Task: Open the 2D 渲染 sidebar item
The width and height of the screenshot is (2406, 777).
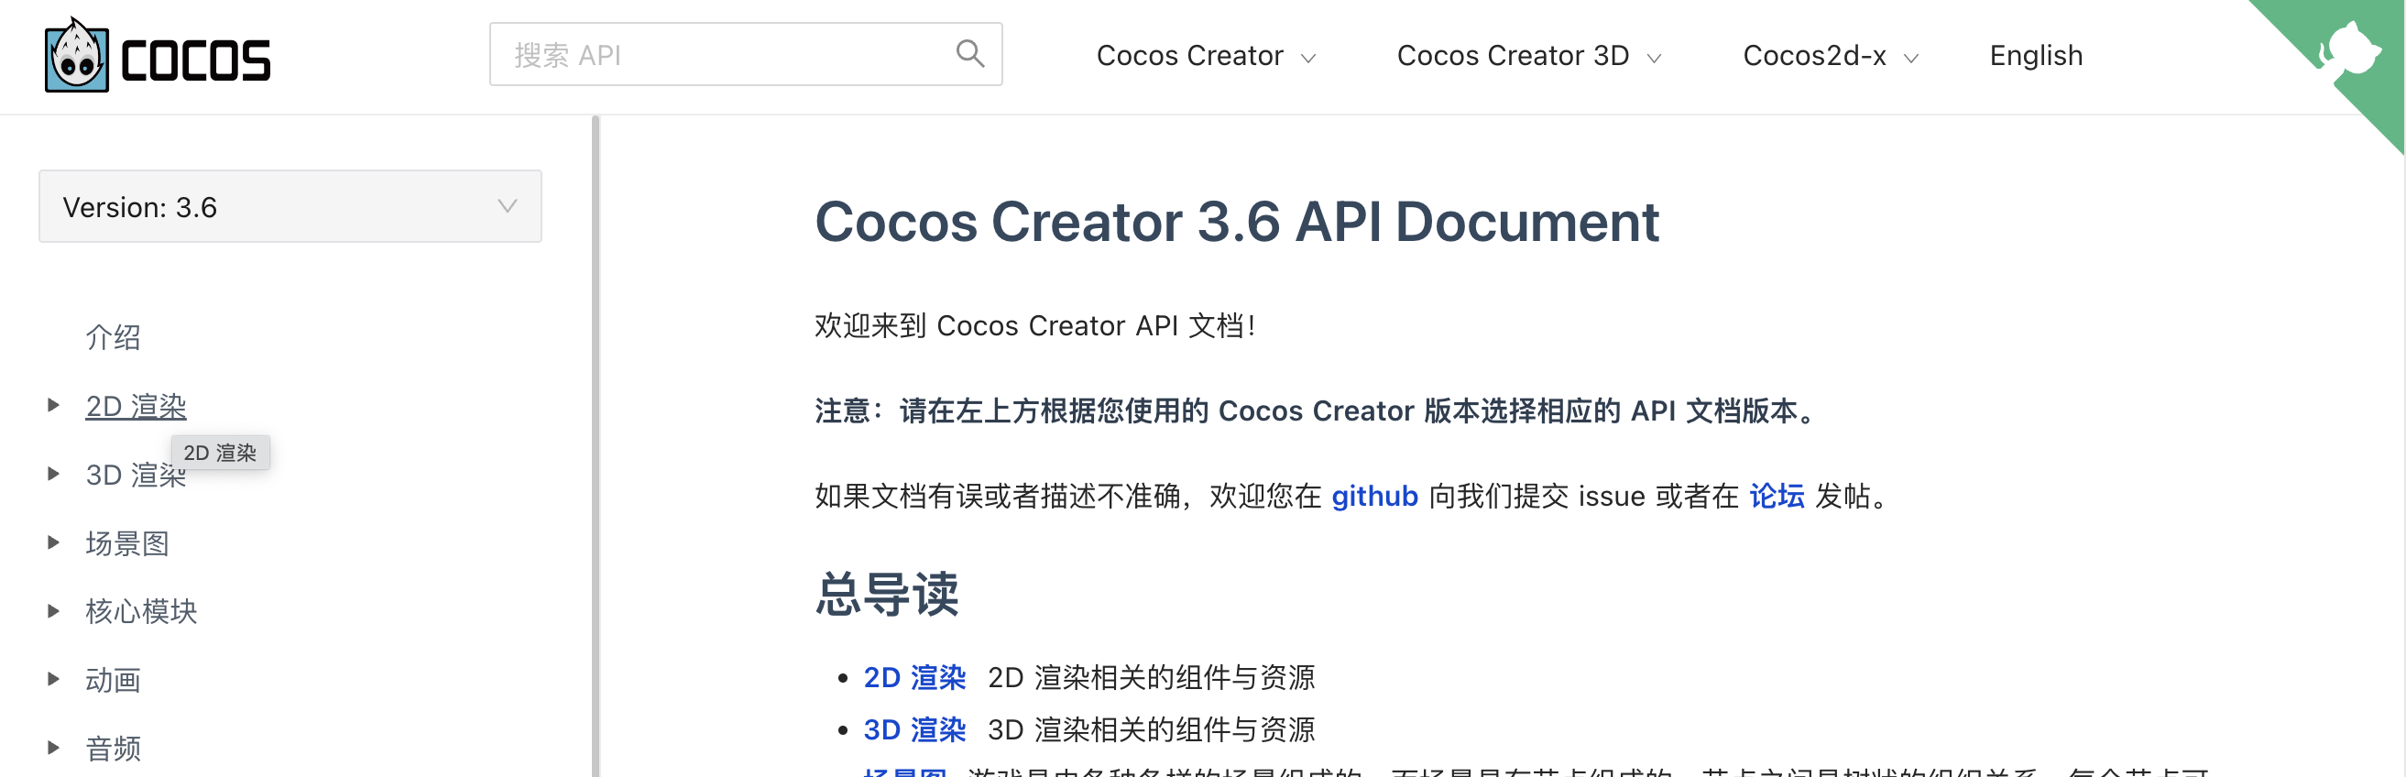Action: point(137,406)
